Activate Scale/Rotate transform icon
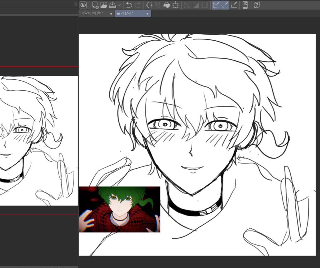The height and width of the screenshot is (268, 320). [x=176, y=5]
